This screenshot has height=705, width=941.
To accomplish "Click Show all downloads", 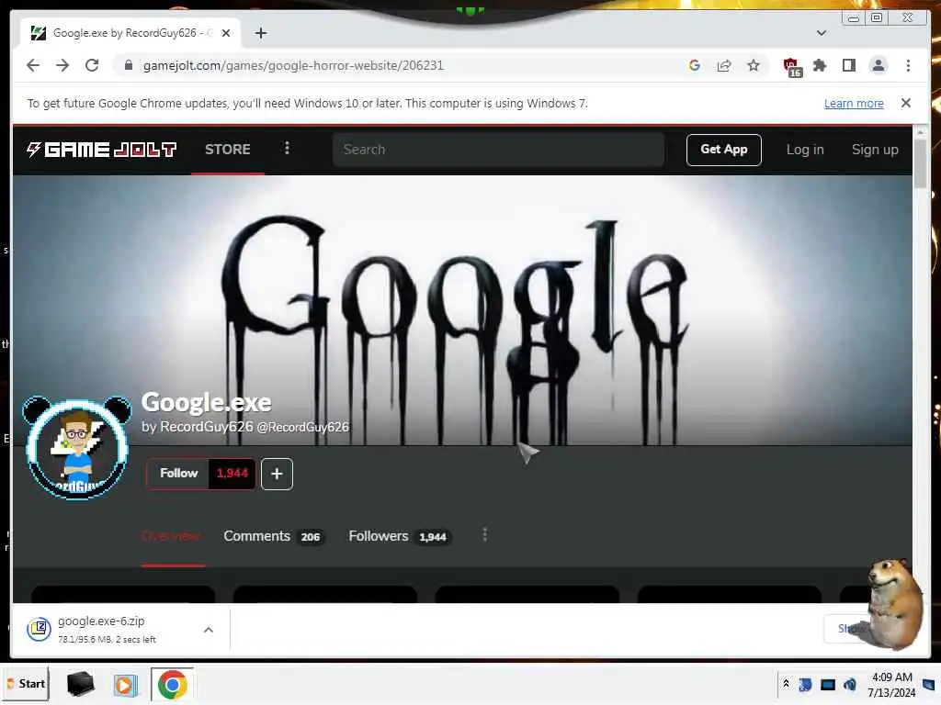I will pos(852,628).
